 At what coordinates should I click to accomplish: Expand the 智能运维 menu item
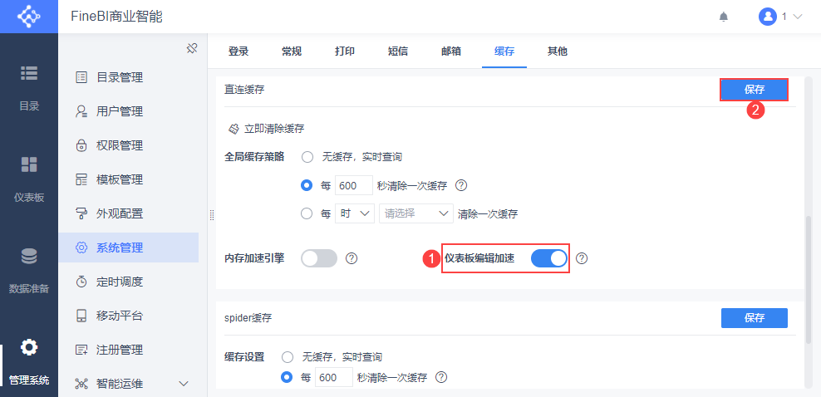pyautogui.click(x=184, y=384)
